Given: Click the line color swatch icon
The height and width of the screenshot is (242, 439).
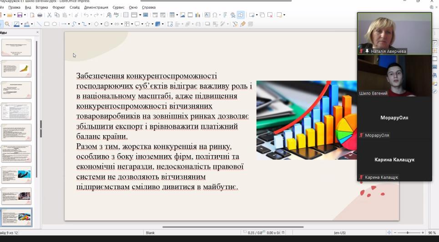Looking at the screenshot, I should coord(16,24).
